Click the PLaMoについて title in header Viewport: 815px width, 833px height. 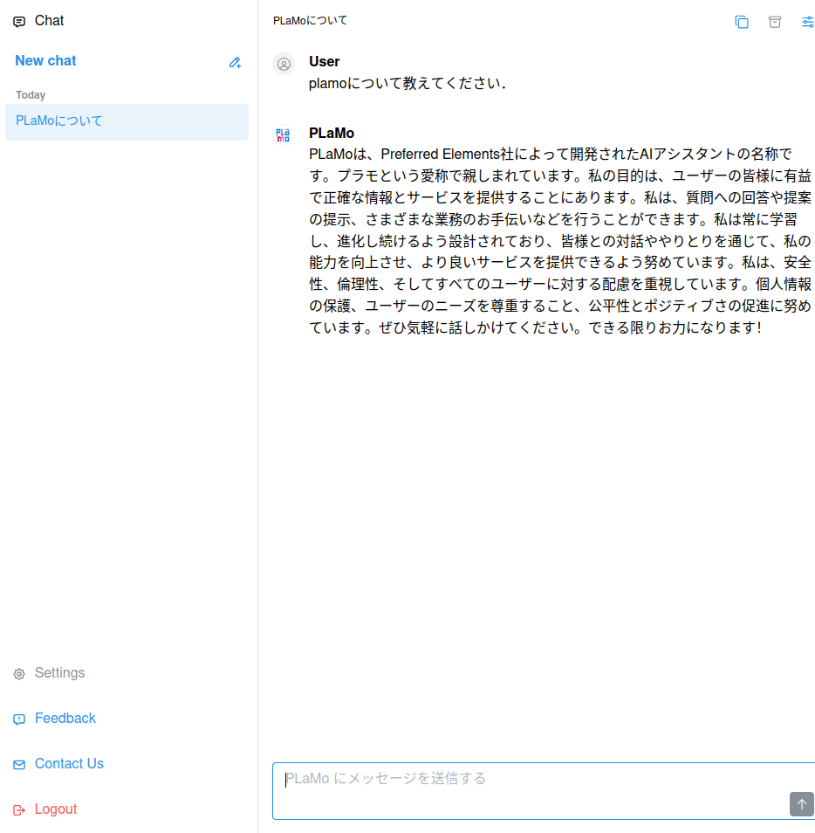[x=310, y=21]
